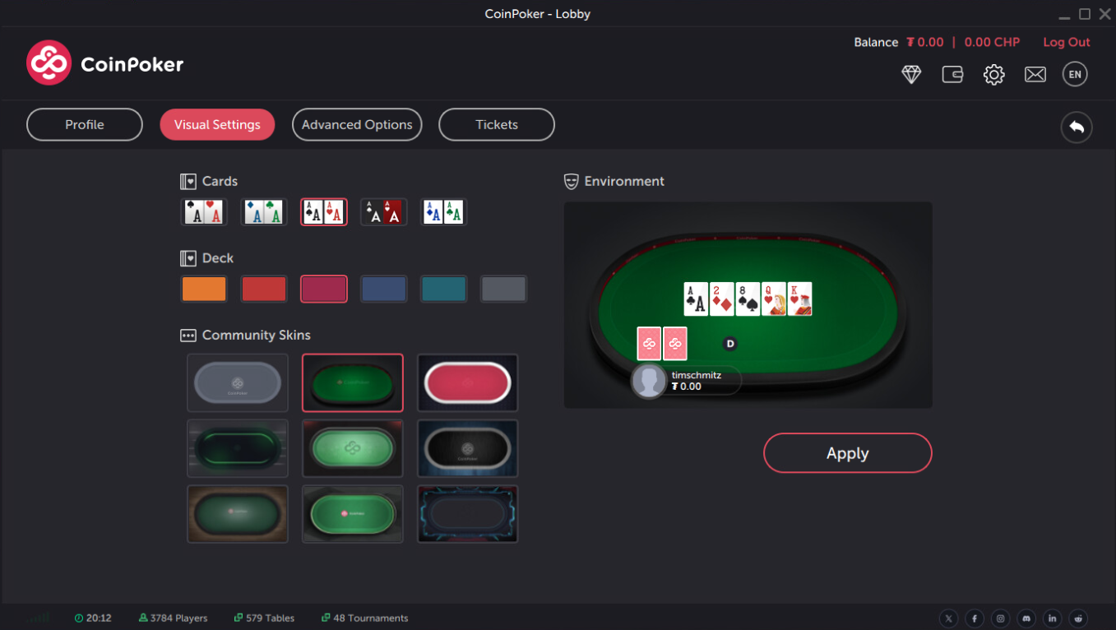Select the dark red-backed card style
Viewport: 1116px width, 630px height.
384,212
